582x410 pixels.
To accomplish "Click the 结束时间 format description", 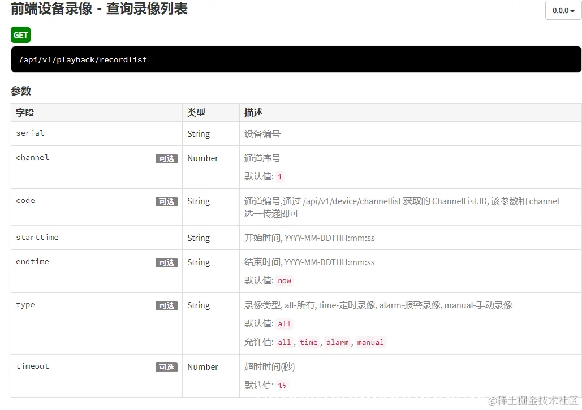I will coord(309,262).
